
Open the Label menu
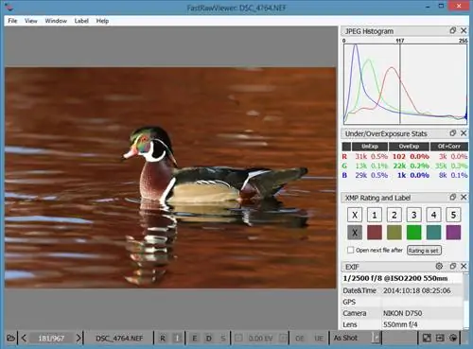[x=81, y=21]
